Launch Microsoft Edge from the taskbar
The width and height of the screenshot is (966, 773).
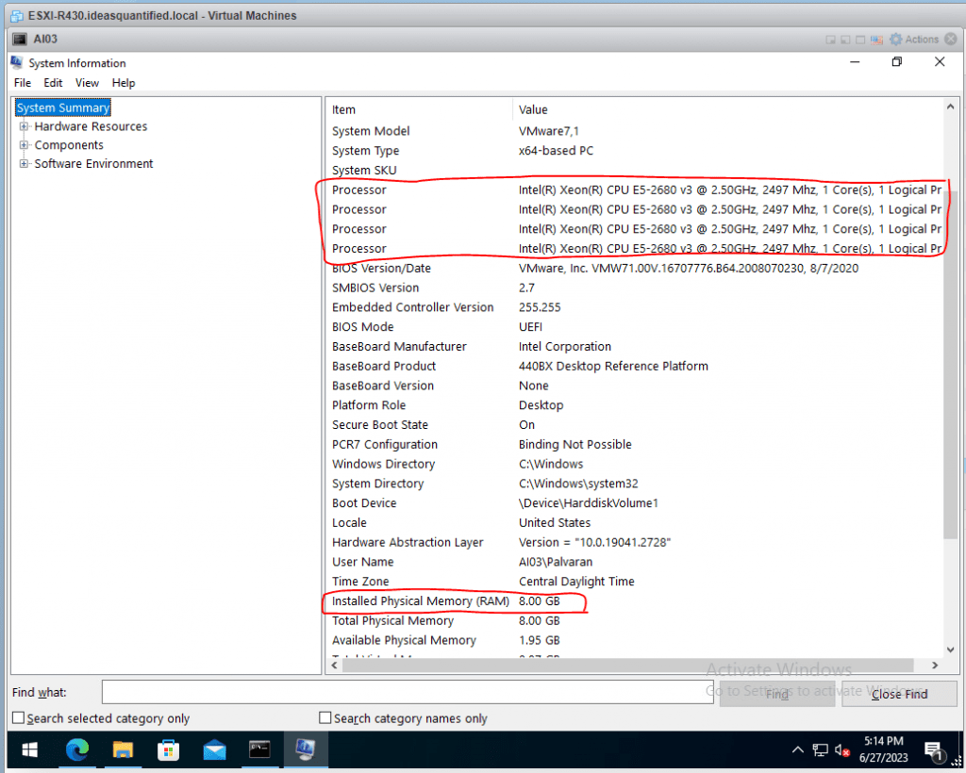coord(77,749)
